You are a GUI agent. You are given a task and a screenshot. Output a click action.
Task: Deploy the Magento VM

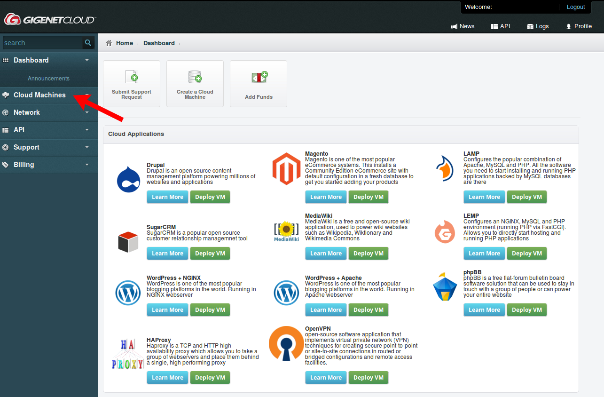pyautogui.click(x=369, y=197)
